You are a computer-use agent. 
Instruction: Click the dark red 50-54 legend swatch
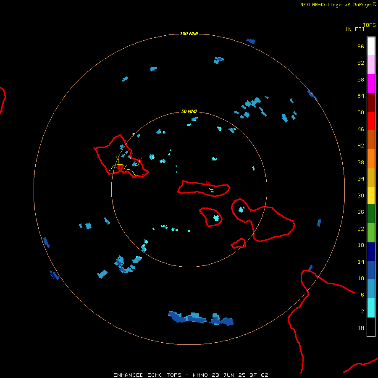[371, 102]
